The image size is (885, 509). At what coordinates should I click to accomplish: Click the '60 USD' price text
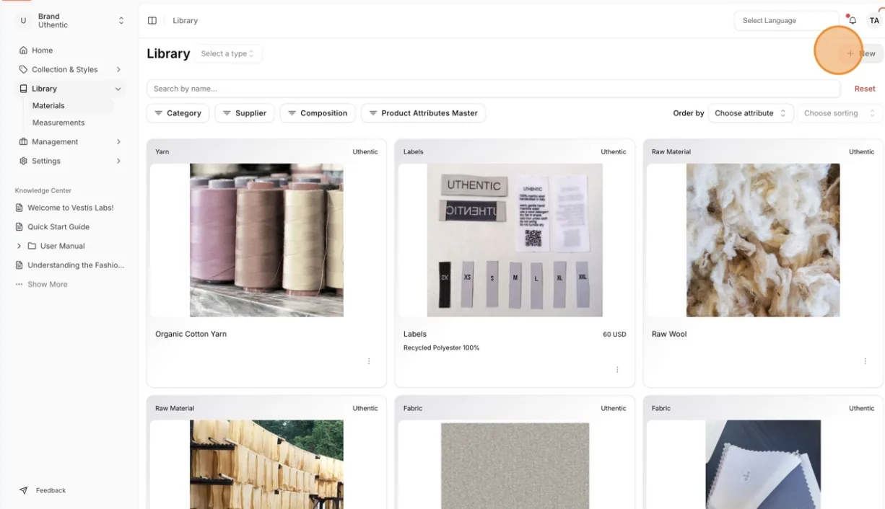tap(614, 334)
